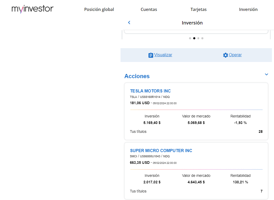Click ticker SMCI / US86800U1043 / NDQ
The image size is (274, 200).
point(150,156)
